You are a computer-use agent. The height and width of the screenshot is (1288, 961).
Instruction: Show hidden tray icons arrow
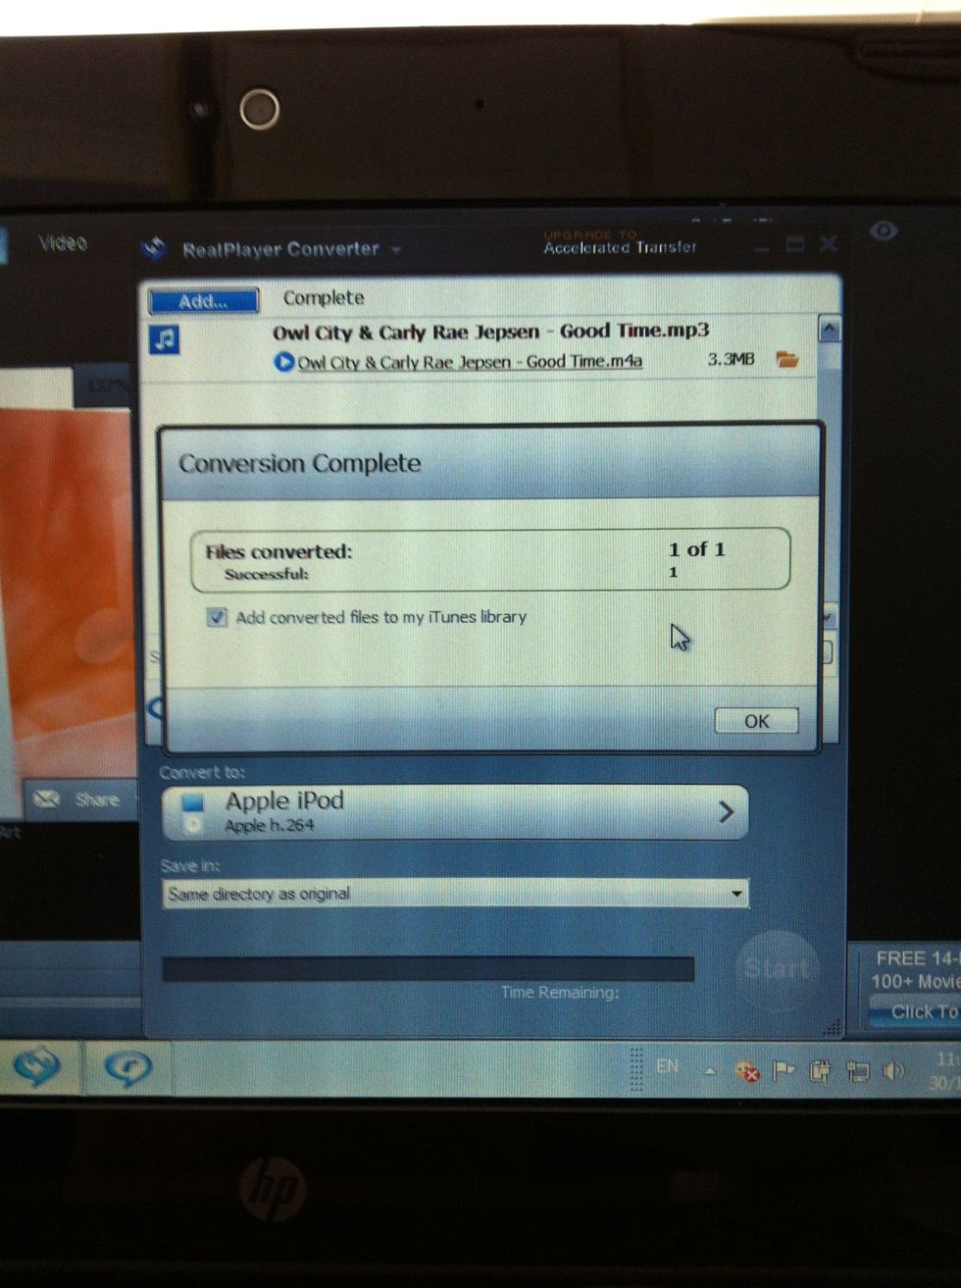pos(709,1071)
